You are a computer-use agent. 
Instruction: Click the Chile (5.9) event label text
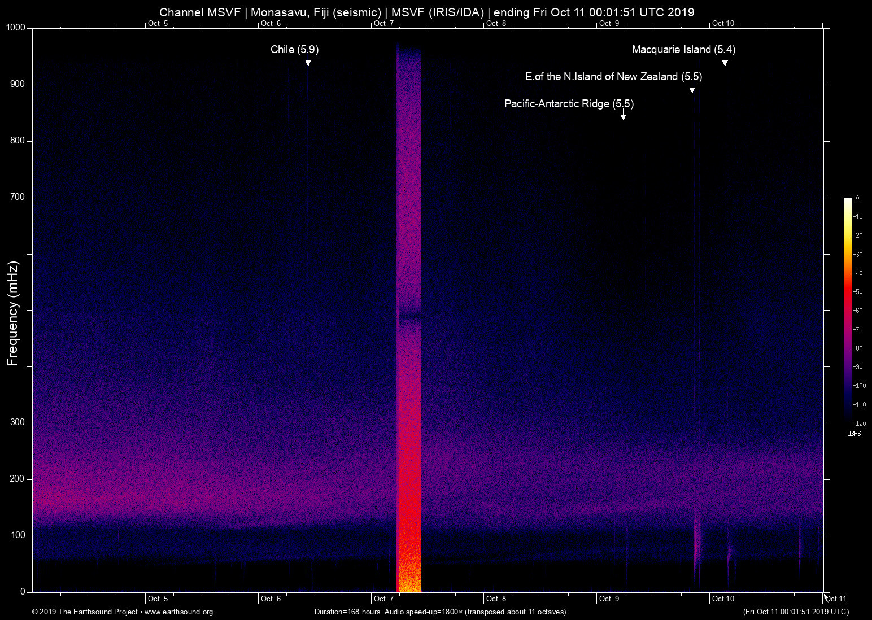coord(294,50)
